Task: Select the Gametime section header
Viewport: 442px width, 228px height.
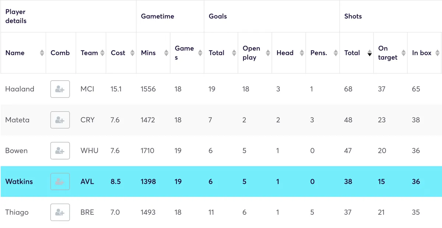Action: [157, 16]
